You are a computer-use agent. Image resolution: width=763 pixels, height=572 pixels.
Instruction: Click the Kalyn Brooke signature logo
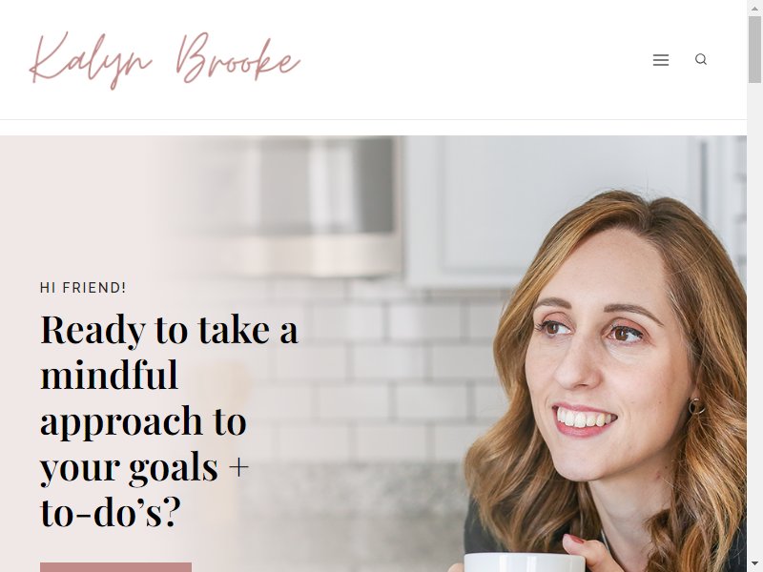click(x=165, y=60)
